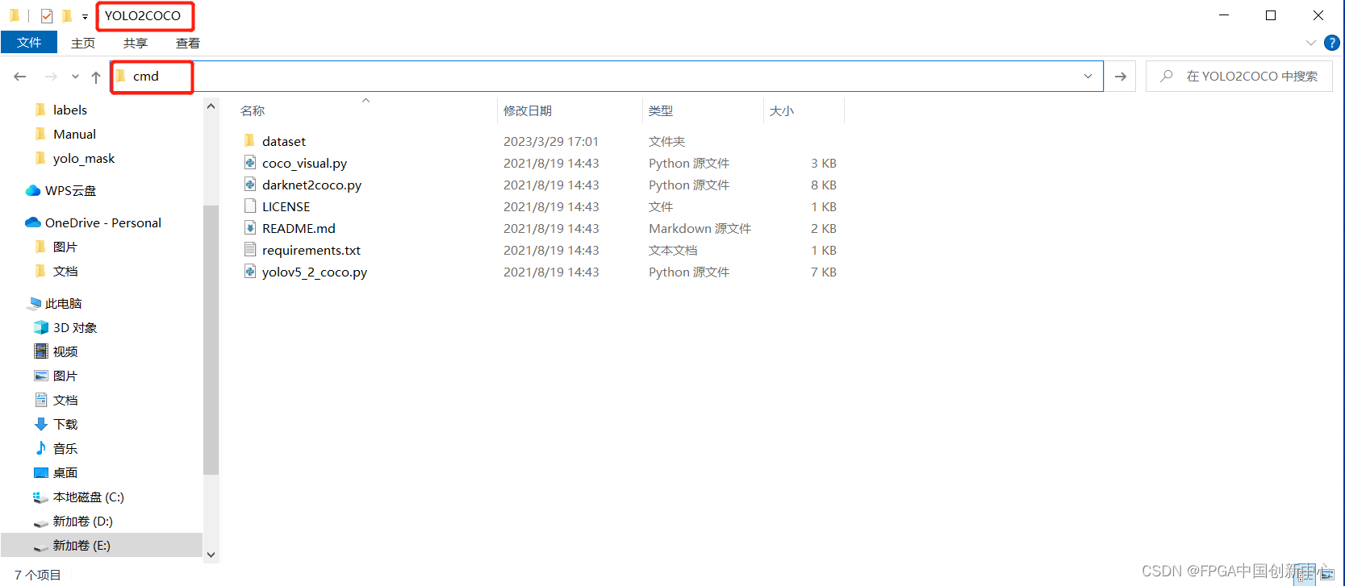The width and height of the screenshot is (1345, 586).
Task: Select 此电脑 in navigation pane
Action: [x=63, y=303]
